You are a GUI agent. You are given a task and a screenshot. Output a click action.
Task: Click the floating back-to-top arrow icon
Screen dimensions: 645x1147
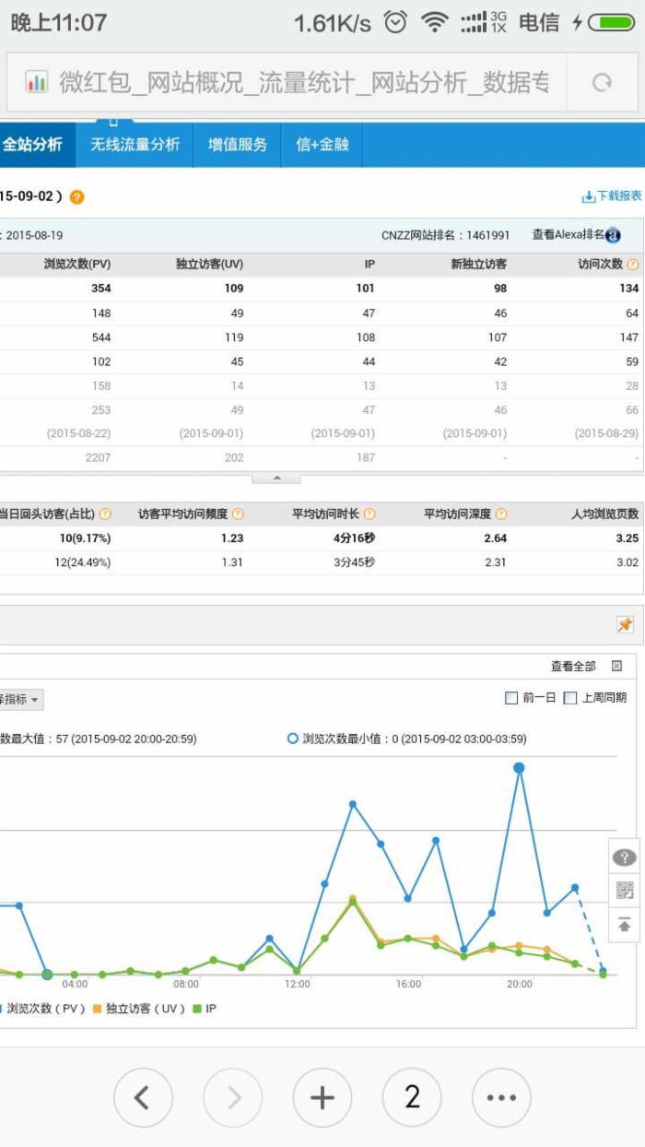click(625, 924)
